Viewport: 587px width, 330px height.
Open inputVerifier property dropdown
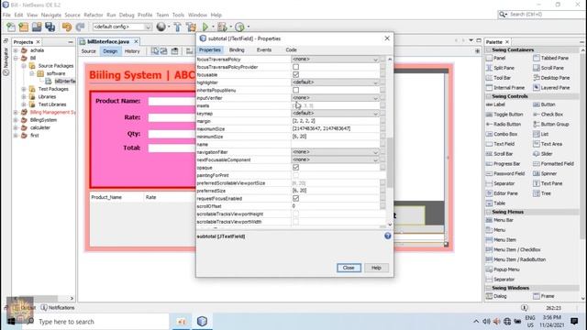tap(335, 98)
